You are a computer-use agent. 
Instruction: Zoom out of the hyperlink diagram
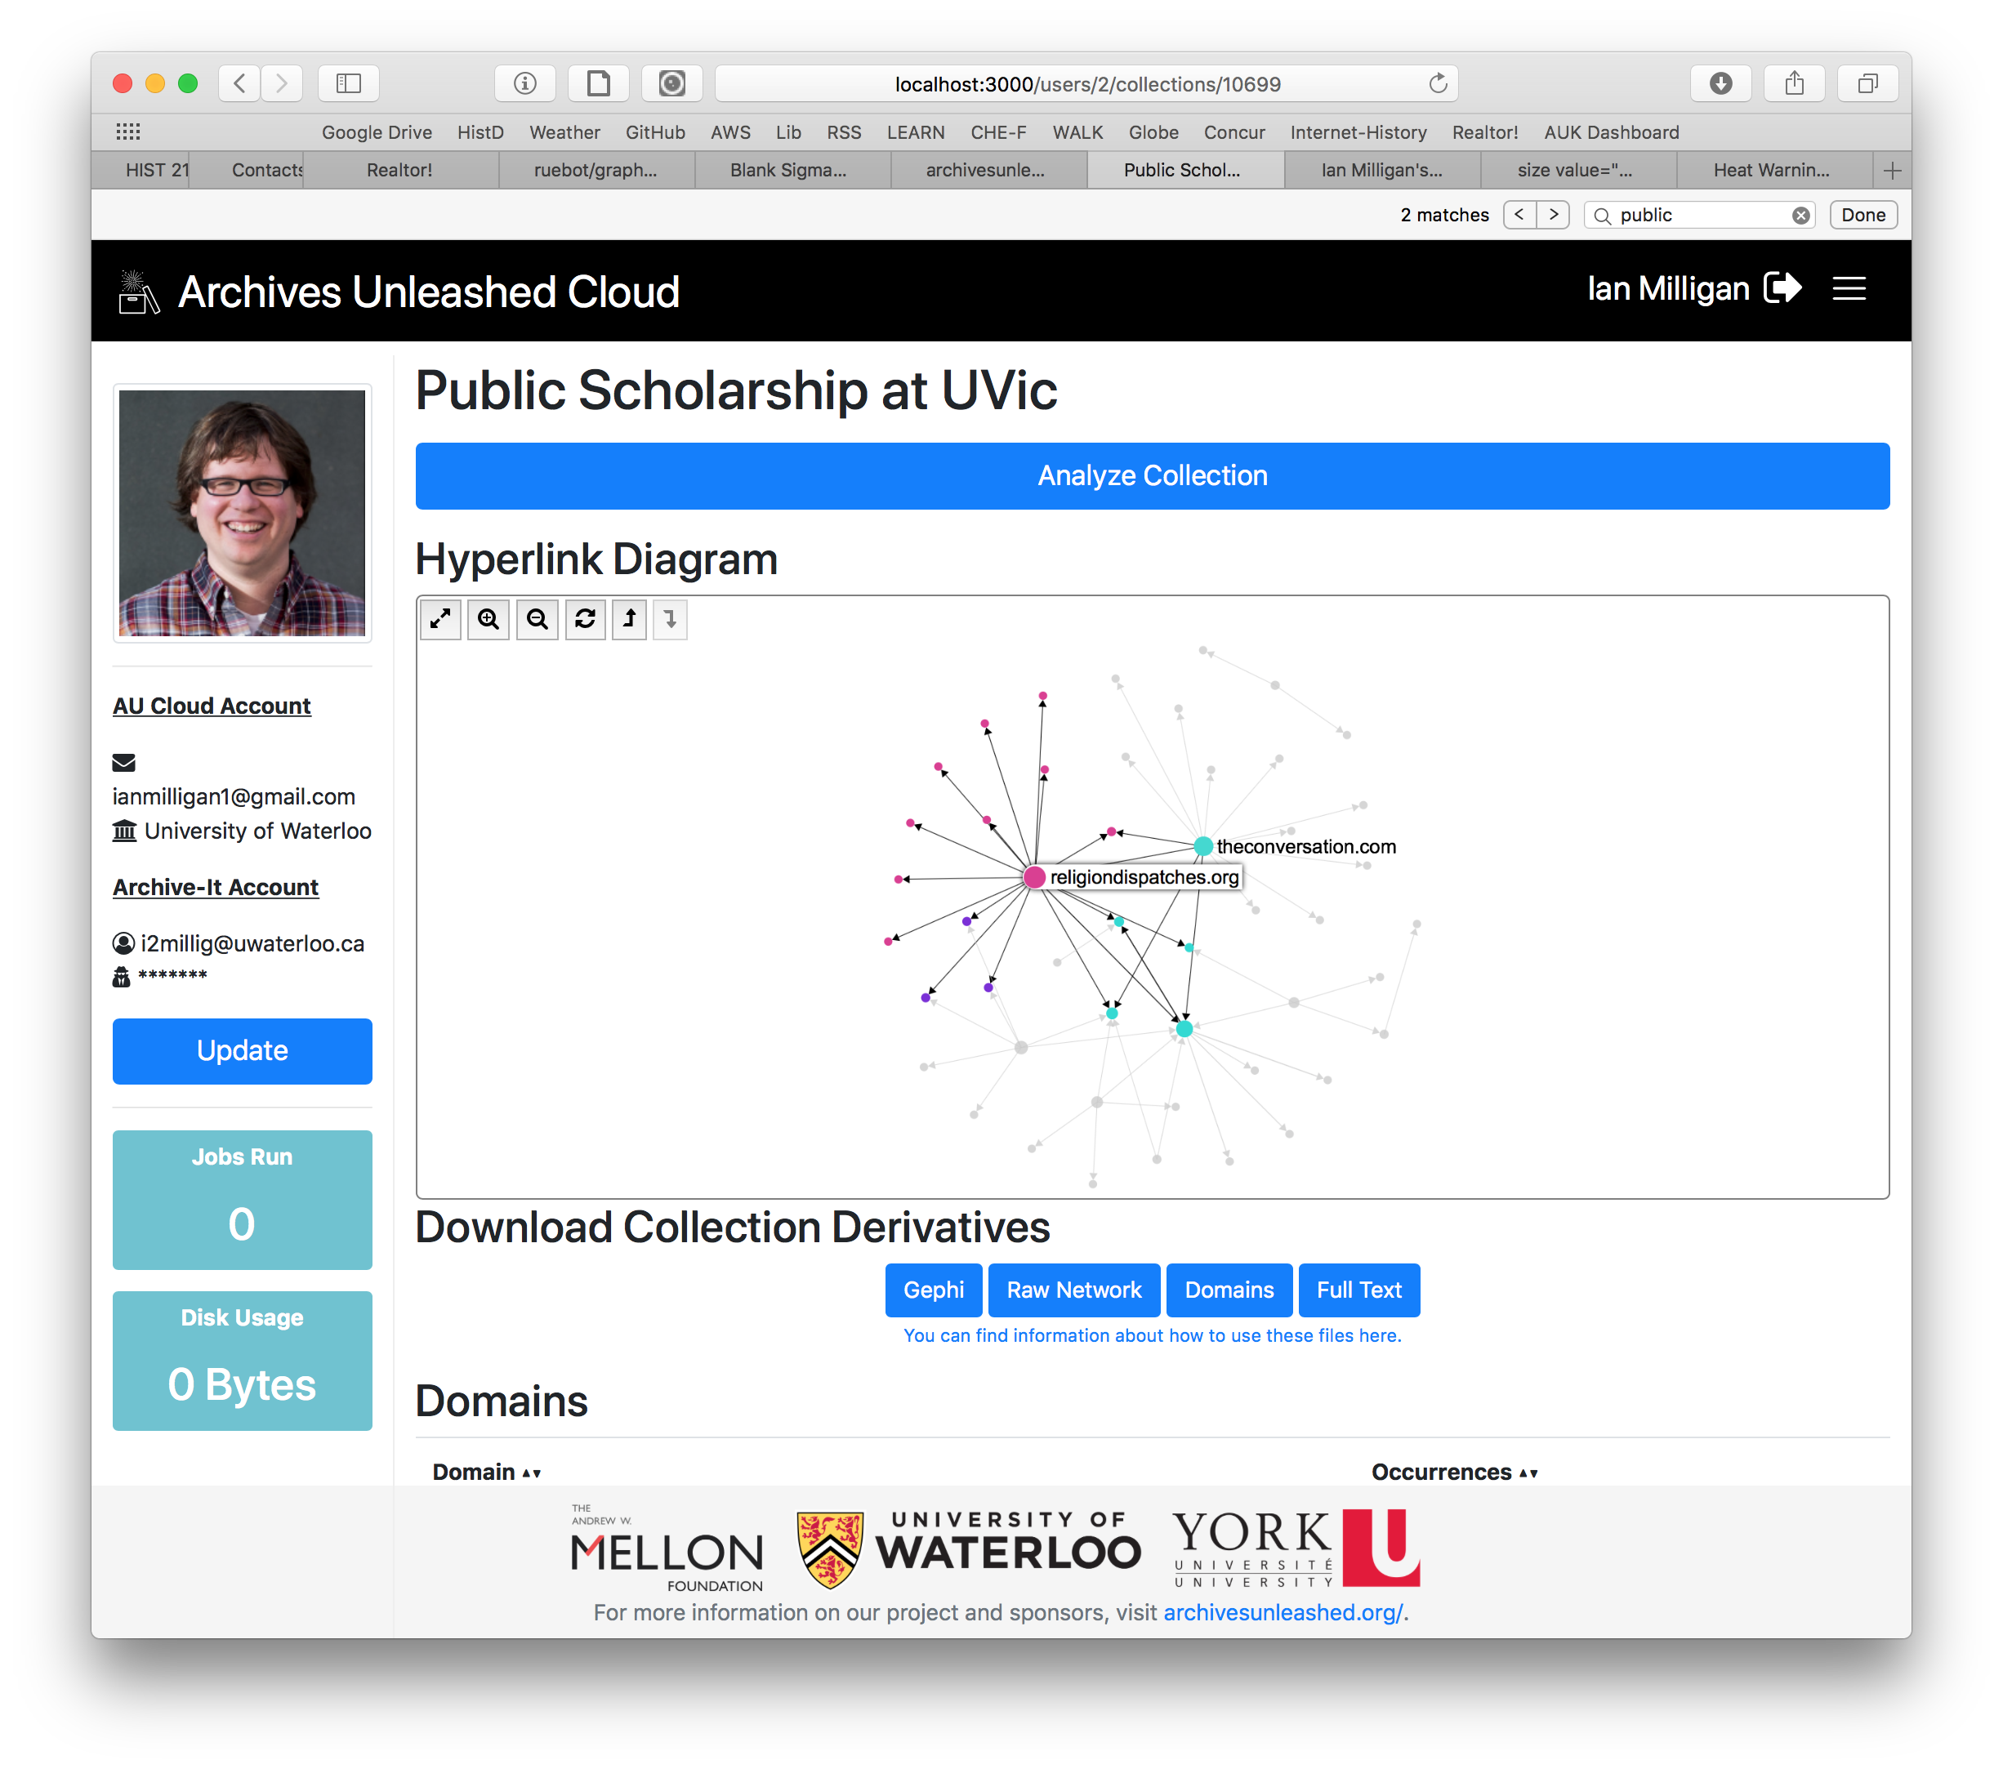[537, 619]
